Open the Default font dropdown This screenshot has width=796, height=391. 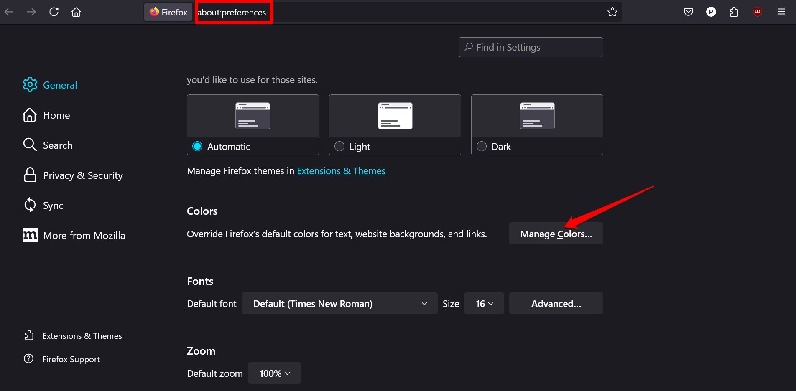pos(339,304)
